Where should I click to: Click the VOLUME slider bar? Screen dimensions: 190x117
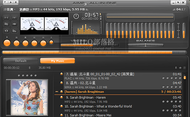pos(79,45)
